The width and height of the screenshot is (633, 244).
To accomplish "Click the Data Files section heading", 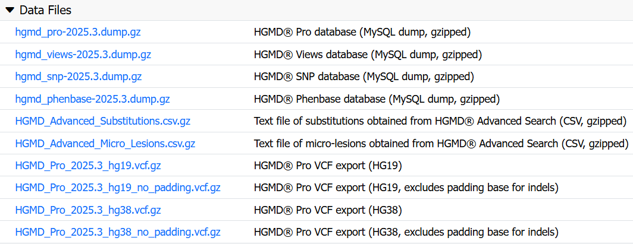I will click(x=45, y=11).
